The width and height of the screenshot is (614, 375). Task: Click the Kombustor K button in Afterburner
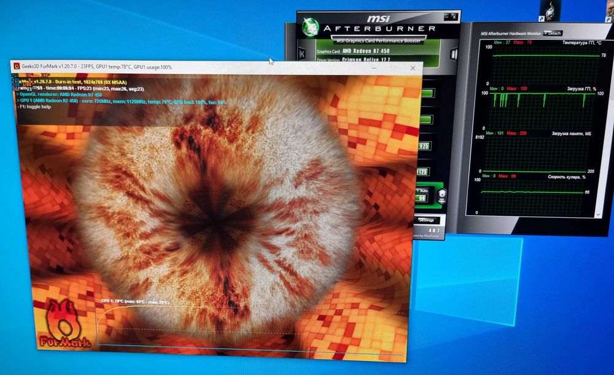click(301, 53)
